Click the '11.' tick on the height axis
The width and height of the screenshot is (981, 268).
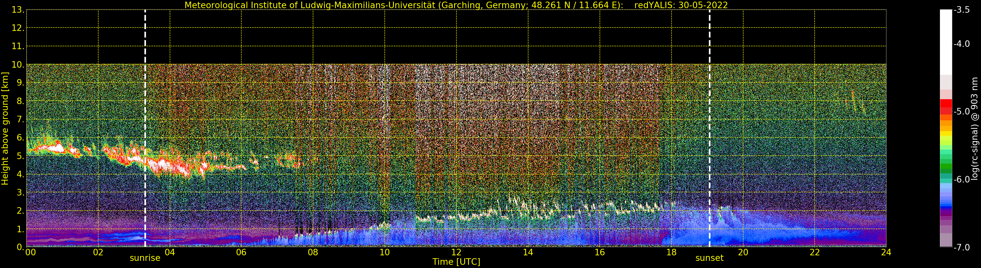coord(18,47)
